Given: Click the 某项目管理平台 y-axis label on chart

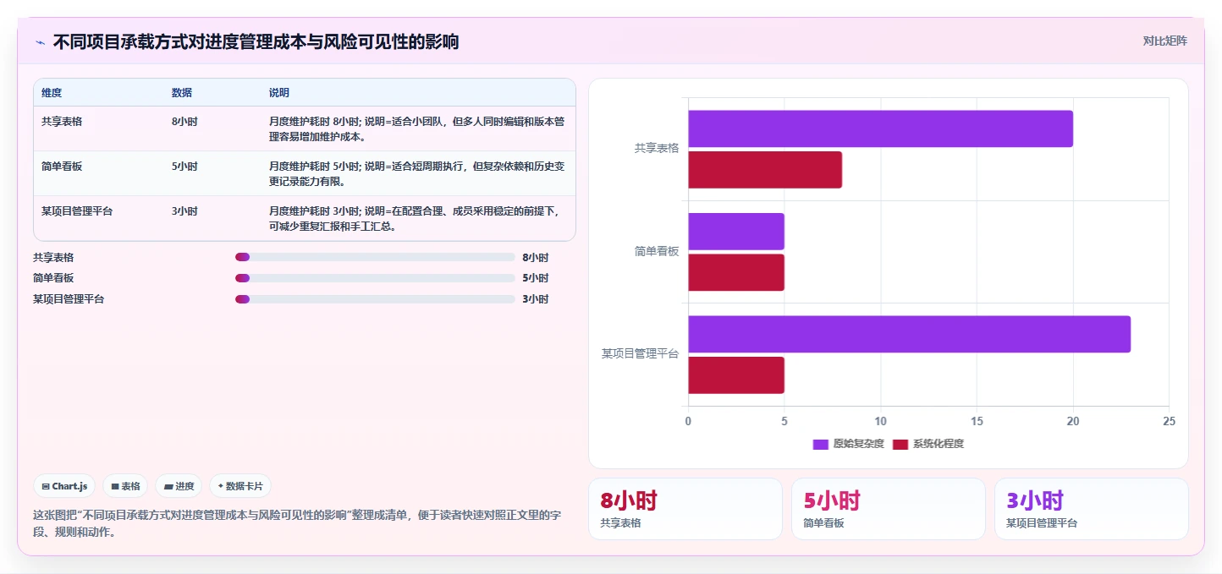Looking at the screenshot, I should click(641, 353).
